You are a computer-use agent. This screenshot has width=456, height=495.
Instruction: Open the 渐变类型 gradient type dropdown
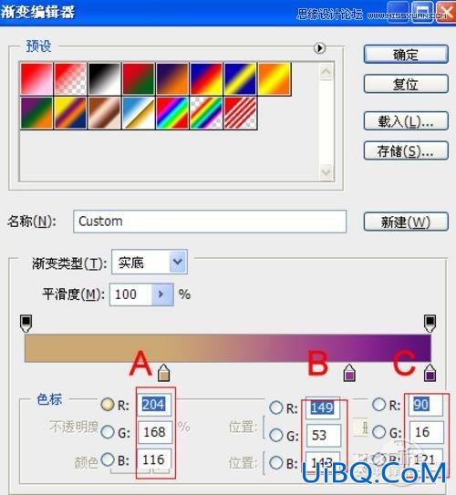pyautogui.click(x=178, y=262)
